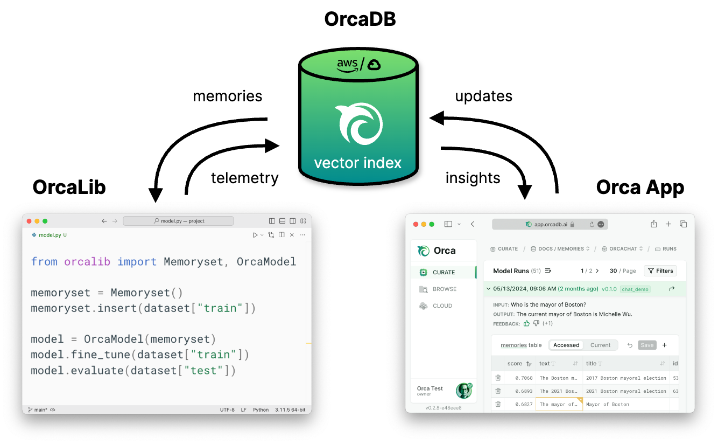
Task: Click the undo arrow next to Save
Action: 630,345
